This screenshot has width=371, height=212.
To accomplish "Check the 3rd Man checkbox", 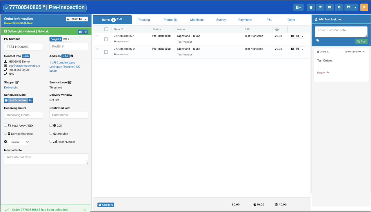I will pyautogui.click(x=51, y=133).
